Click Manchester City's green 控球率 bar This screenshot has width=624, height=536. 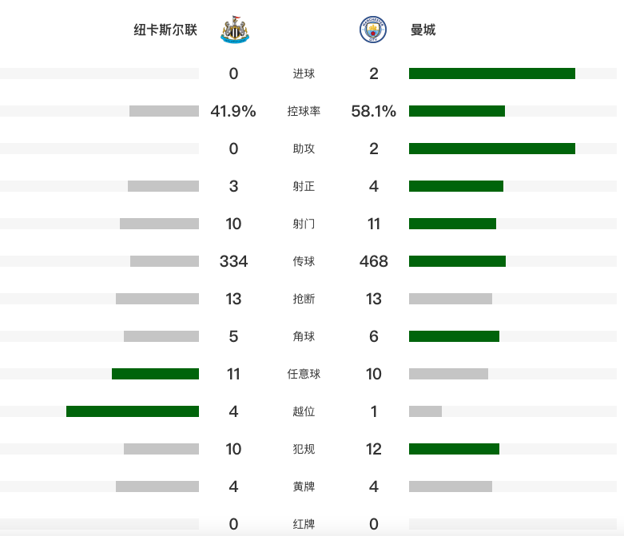point(456,111)
